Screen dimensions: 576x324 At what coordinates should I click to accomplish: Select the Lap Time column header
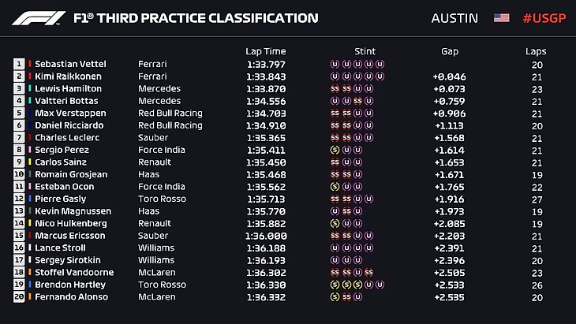264,51
